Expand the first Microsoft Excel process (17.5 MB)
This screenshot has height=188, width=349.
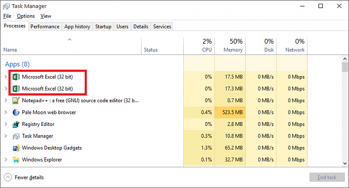(6, 77)
